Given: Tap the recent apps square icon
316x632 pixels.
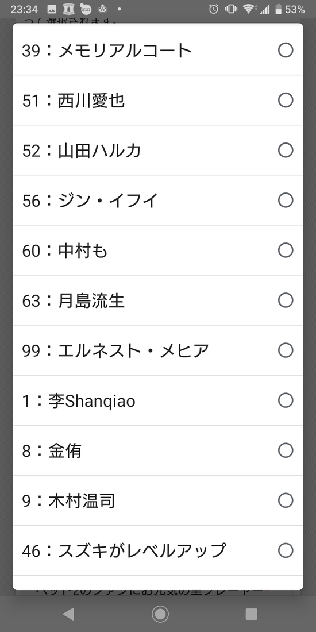Looking at the screenshot, I should click(x=251, y=614).
